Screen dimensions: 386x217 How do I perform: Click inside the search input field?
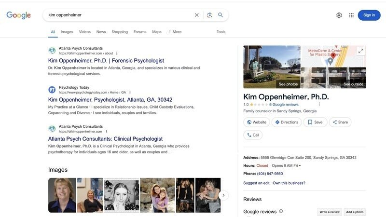(119, 15)
